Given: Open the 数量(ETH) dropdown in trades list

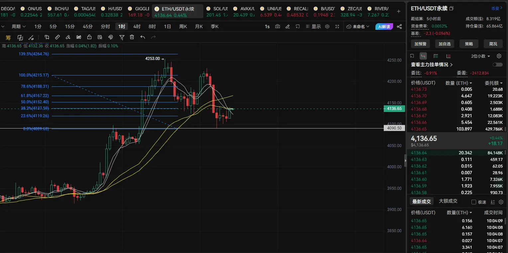Looking at the screenshot, I should point(459,212).
